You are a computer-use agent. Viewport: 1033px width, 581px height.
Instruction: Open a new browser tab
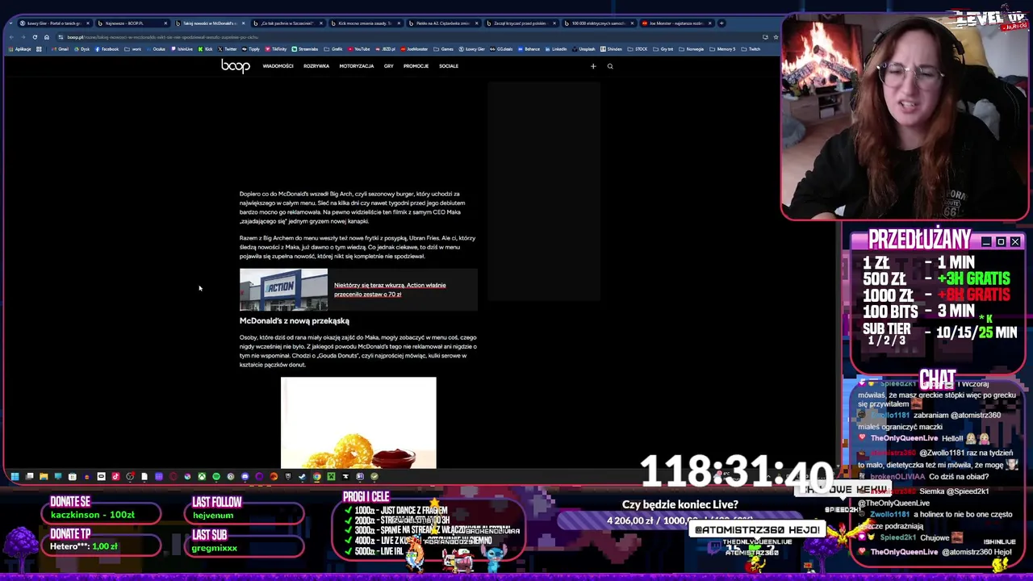[721, 23]
